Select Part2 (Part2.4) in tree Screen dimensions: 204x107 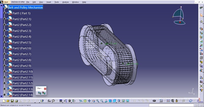tap(22, 37)
